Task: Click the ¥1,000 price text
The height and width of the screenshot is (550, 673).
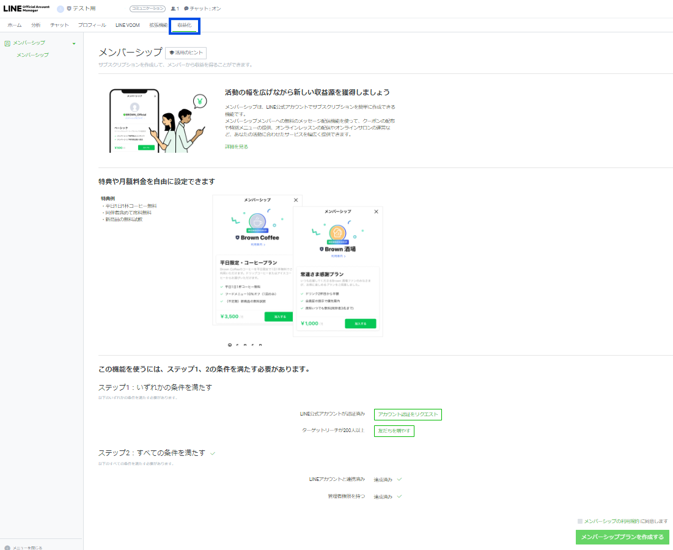Action: [309, 323]
